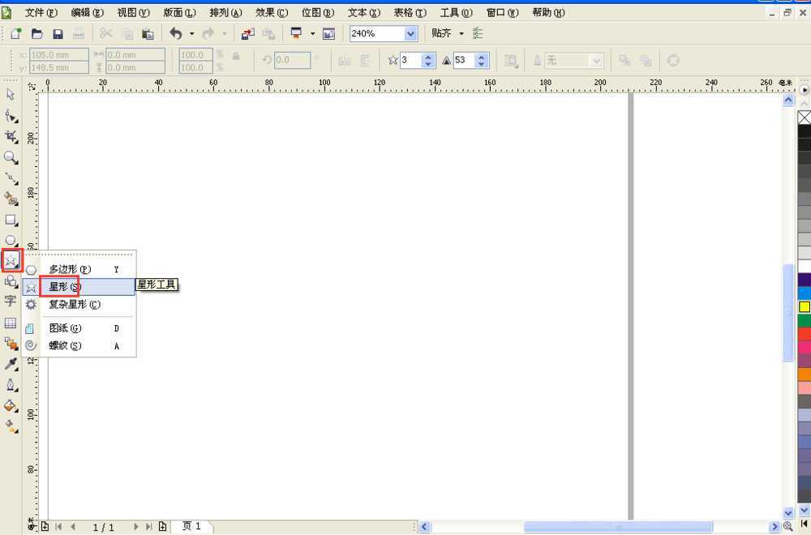
Task: Select the Pick arrow tool
Action: click(11, 94)
